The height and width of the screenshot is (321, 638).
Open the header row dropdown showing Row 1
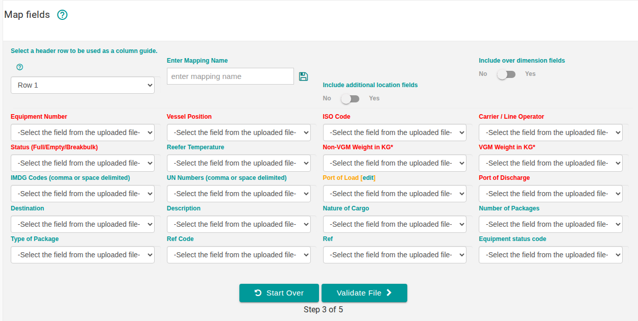pos(83,85)
